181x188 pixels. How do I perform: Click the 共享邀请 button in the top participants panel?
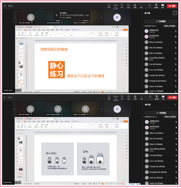[161, 21]
